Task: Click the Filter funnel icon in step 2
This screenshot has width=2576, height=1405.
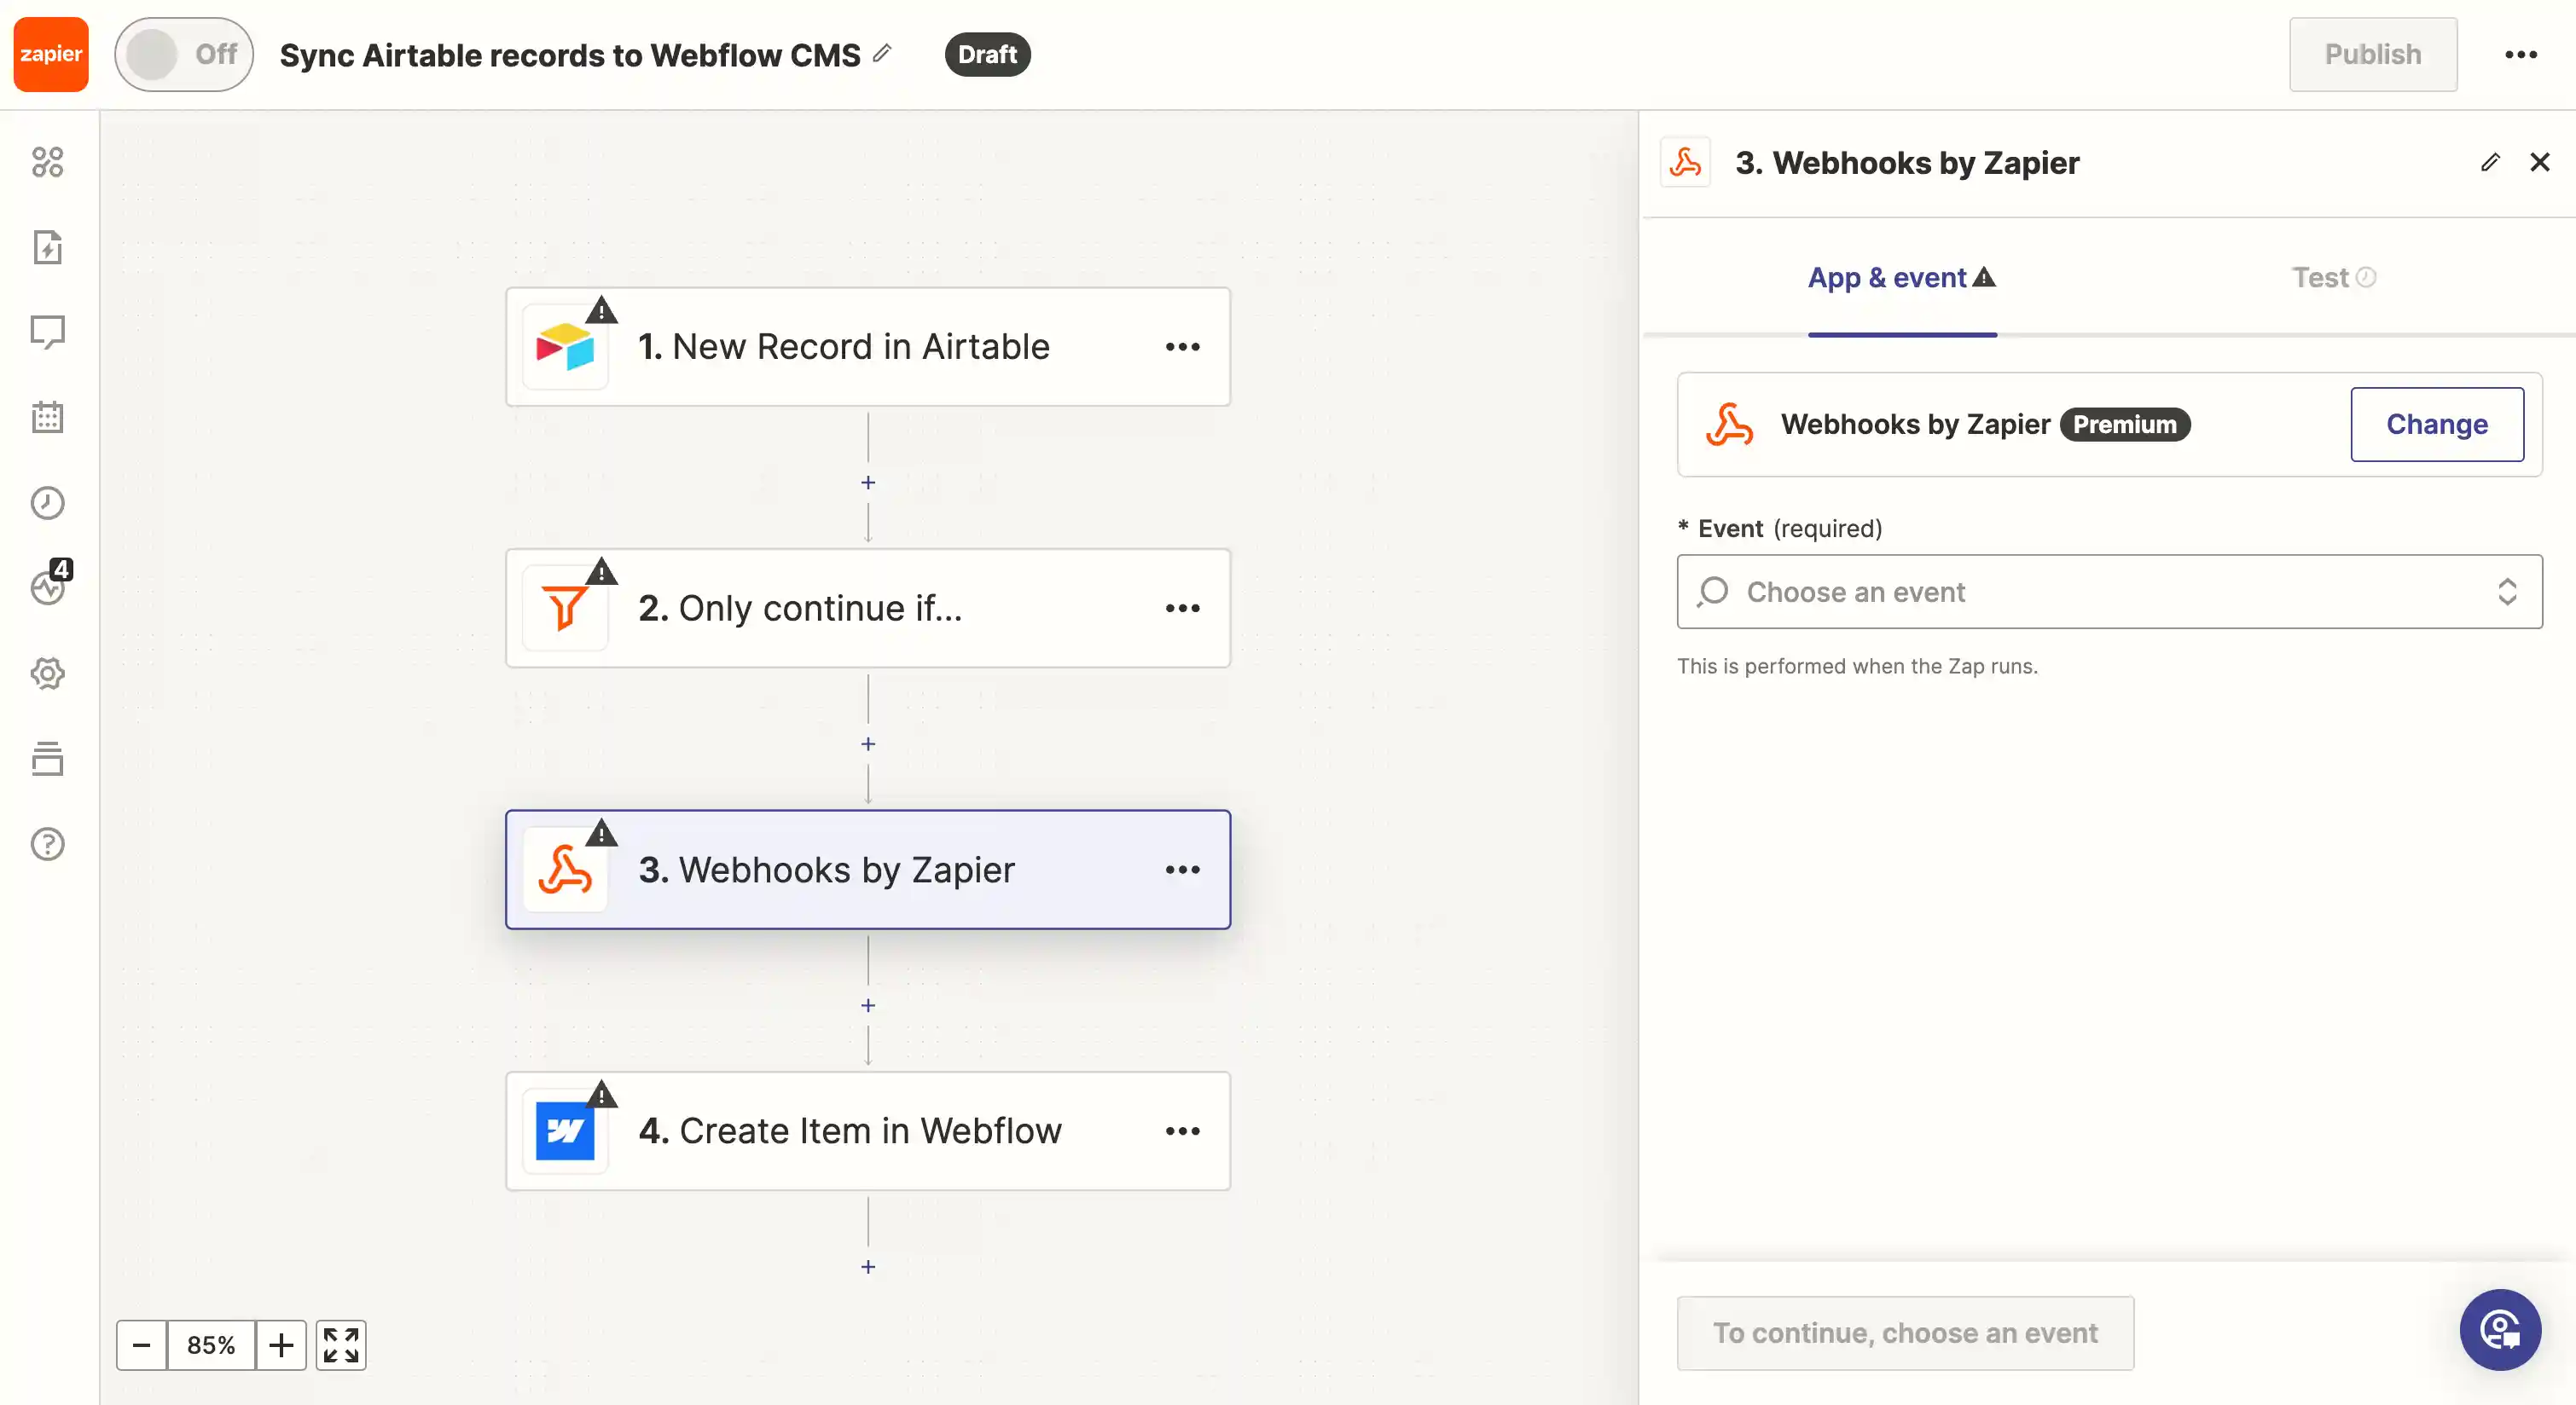Action: click(565, 609)
